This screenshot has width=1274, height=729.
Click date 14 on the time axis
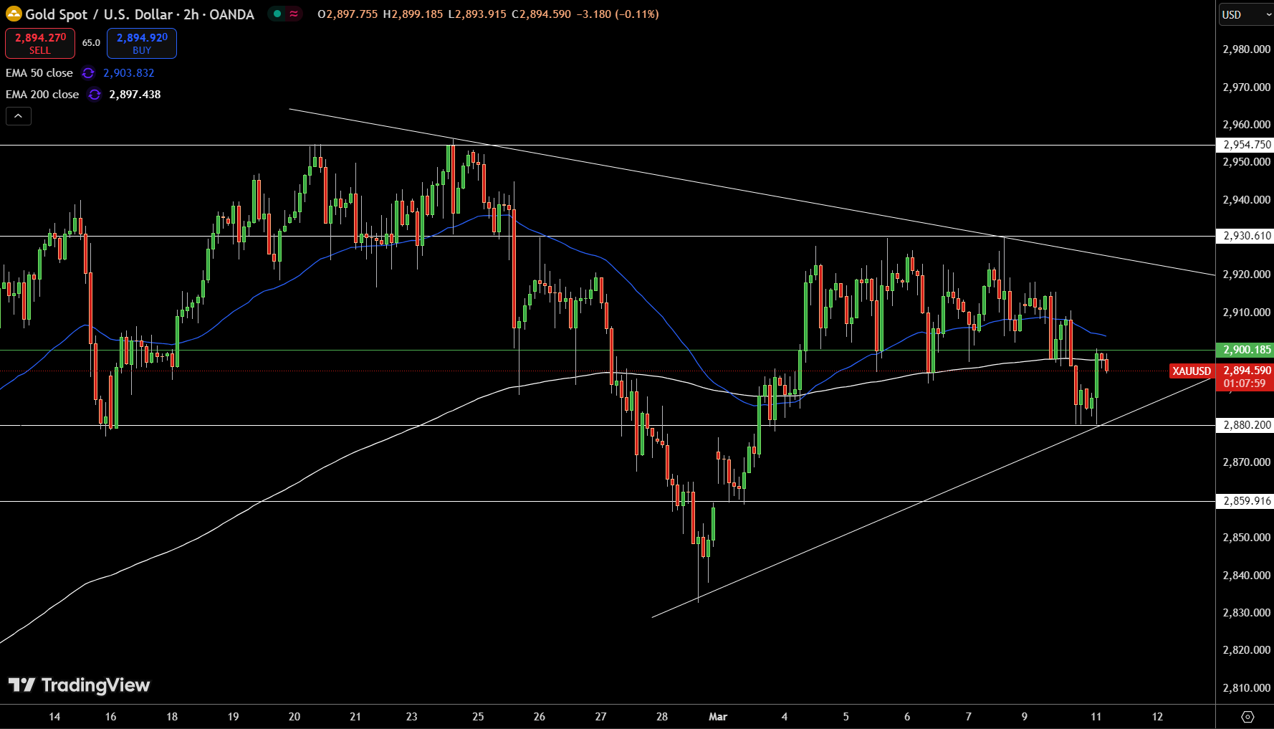pyautogui.click(x=54, y=717)
